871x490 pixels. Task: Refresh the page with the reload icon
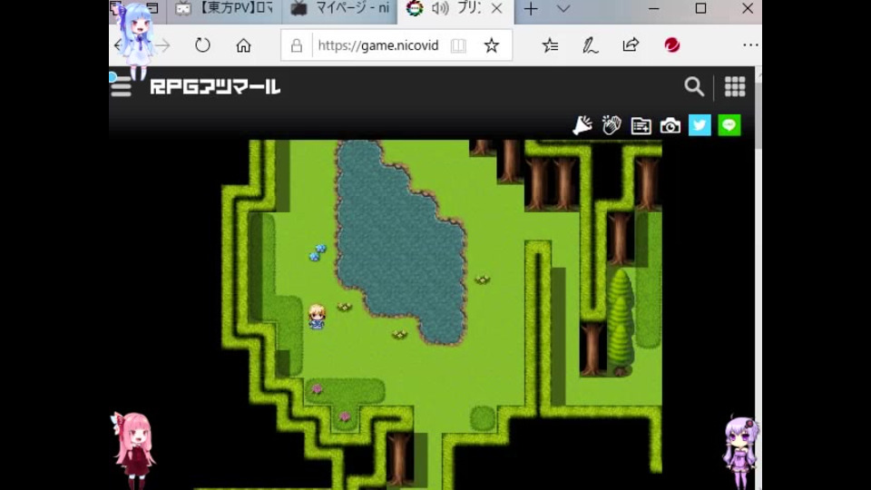(x=202, y=45)
